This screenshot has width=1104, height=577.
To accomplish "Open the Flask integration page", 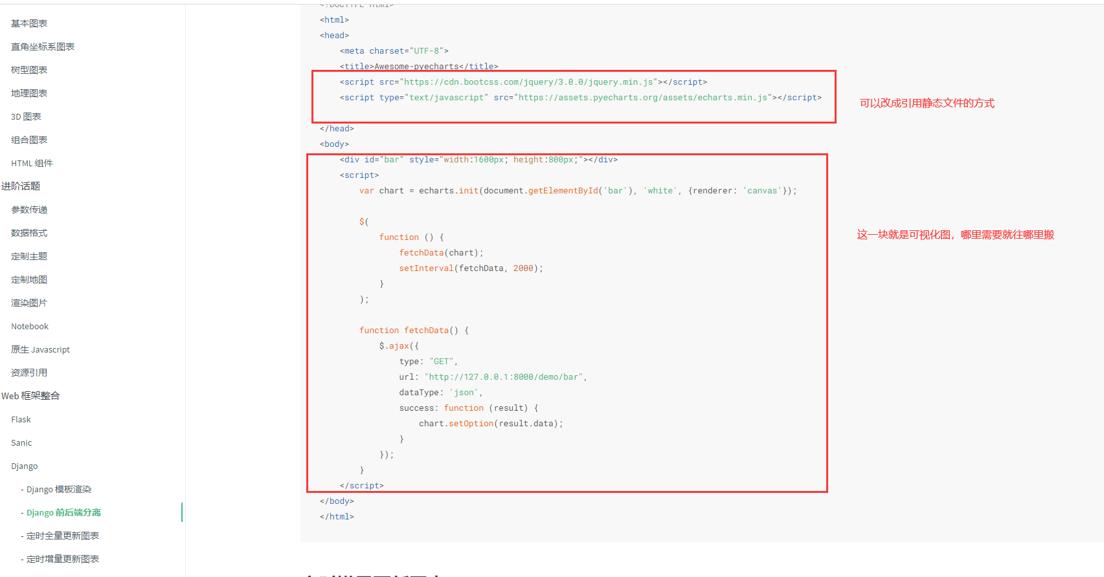I will click(21, 419).
